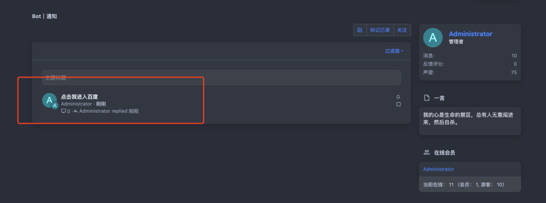Click the bell watch icon on the thread
Screen dimensions: 546x203
pyautogui.click(x=398, y=97)
